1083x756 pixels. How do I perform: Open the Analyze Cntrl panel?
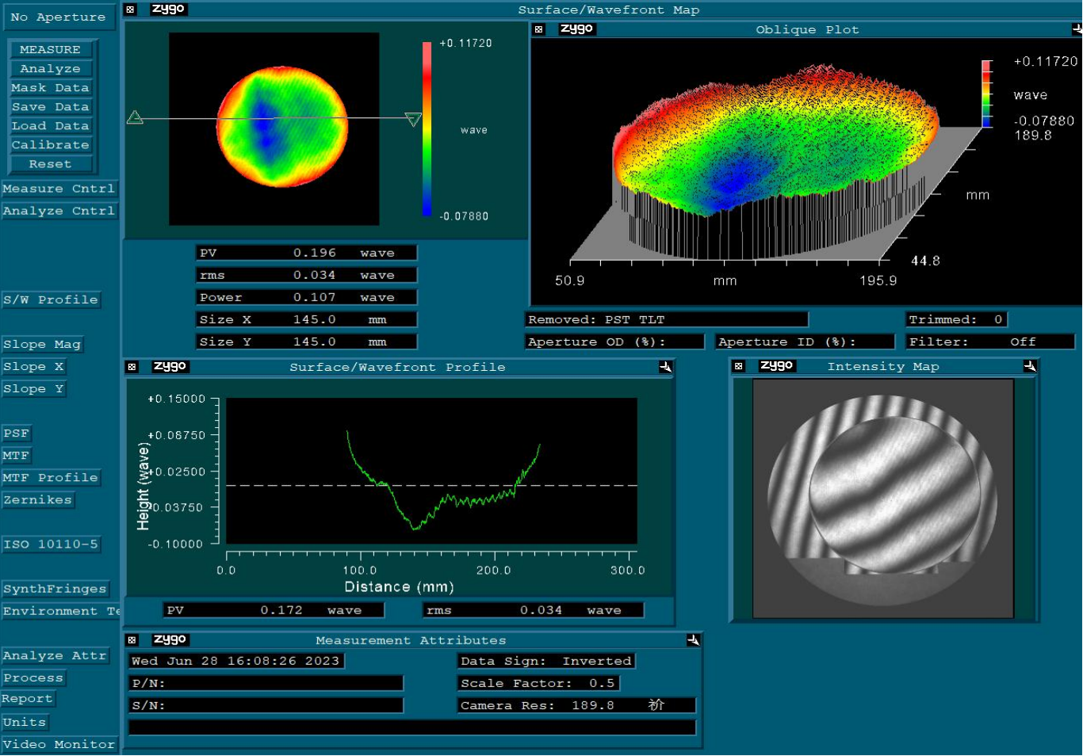point(59,211)
